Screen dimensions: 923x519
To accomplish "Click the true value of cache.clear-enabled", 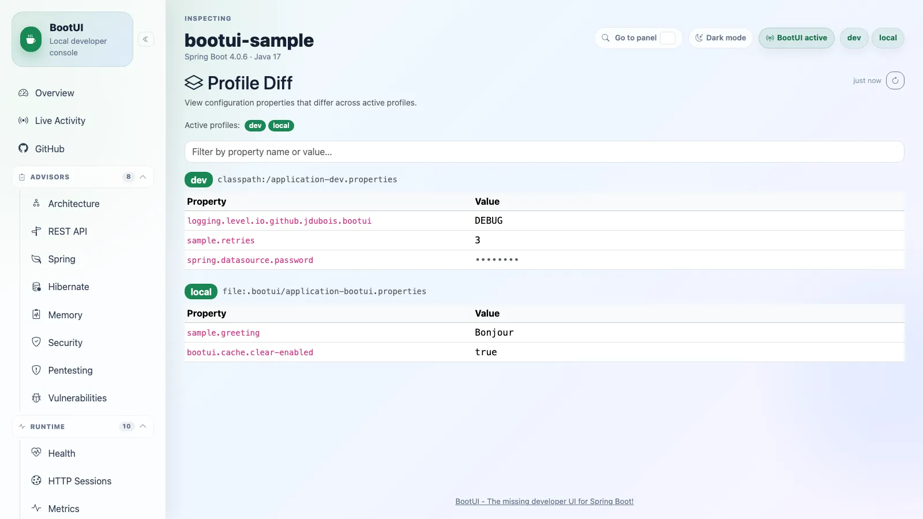I will [x=486, y=352].
